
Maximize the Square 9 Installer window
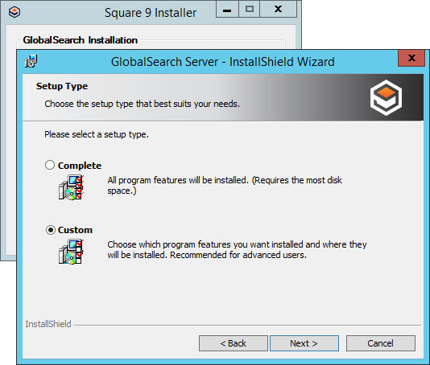(x=250, y=10)
